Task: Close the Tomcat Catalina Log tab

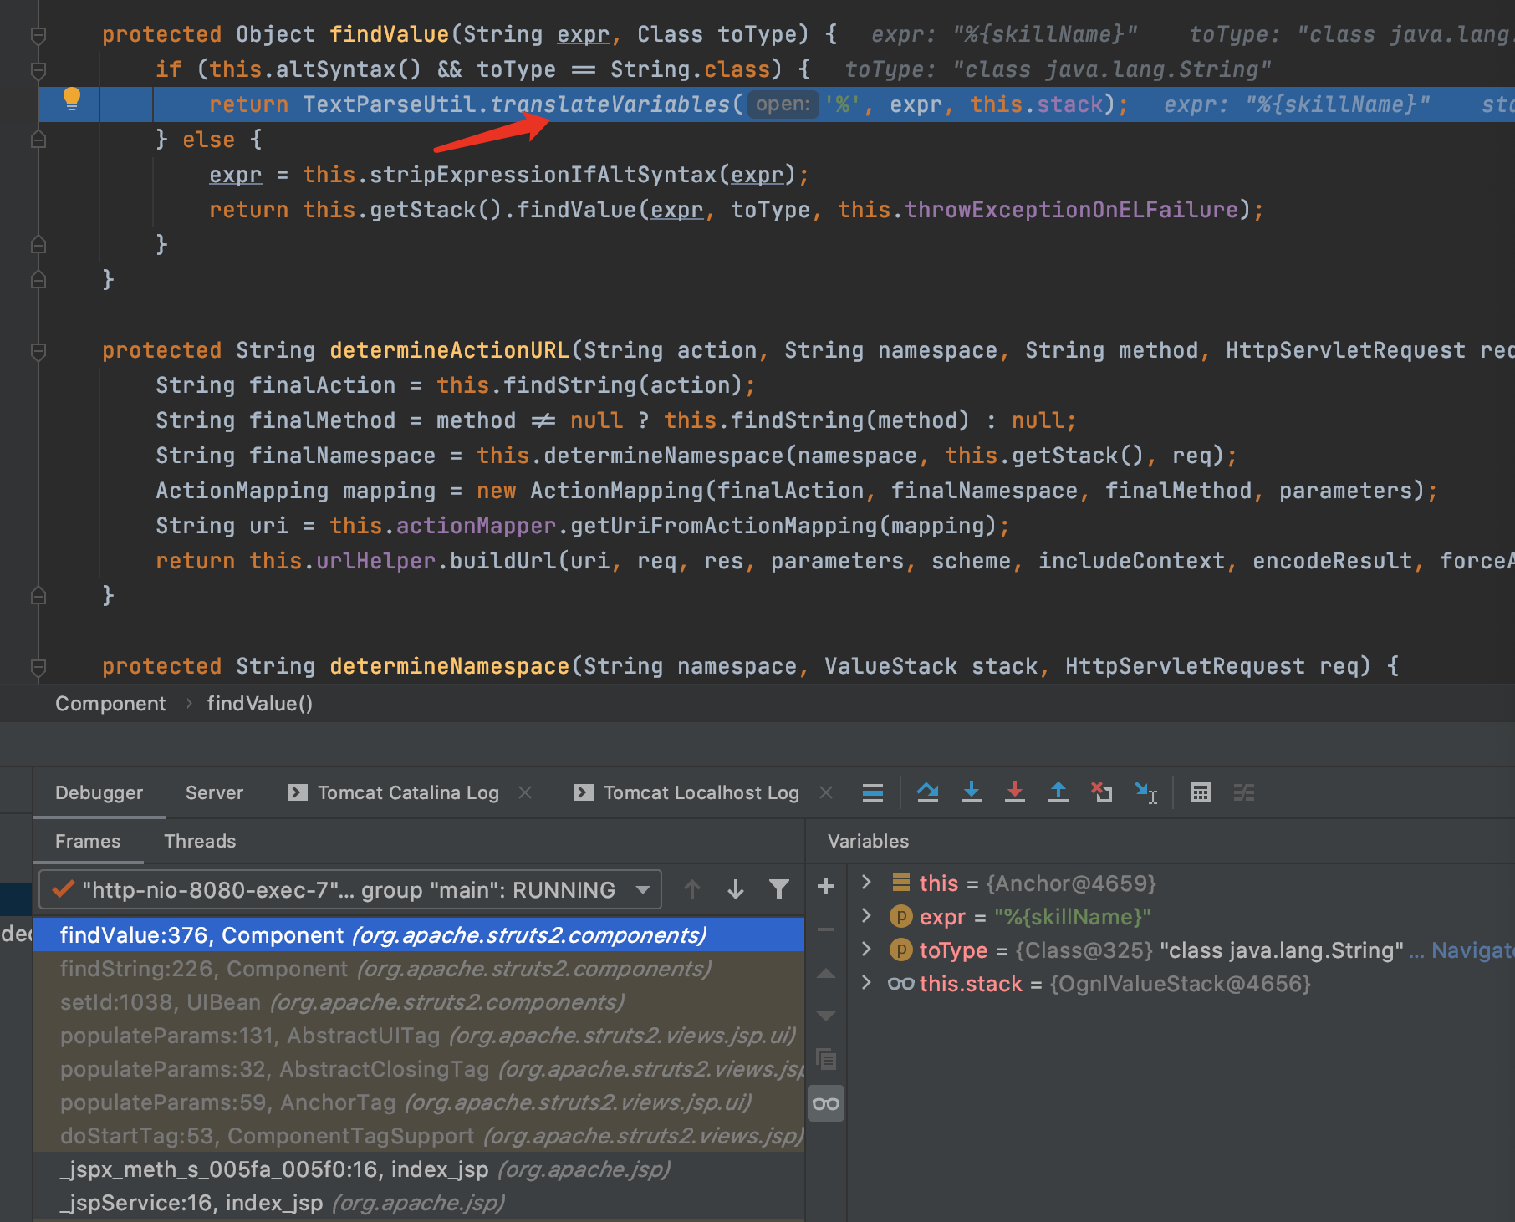Action: (x=525, y=792)
